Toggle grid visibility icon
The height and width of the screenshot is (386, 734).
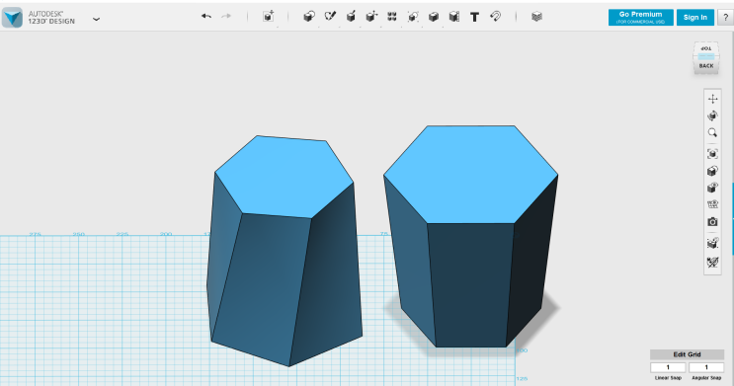point(712,204)
